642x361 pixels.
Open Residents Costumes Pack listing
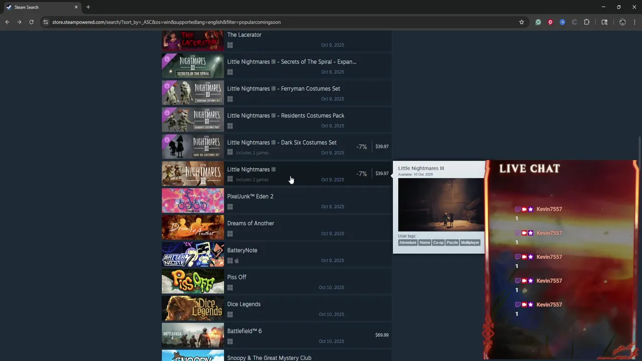click(276, 120)
